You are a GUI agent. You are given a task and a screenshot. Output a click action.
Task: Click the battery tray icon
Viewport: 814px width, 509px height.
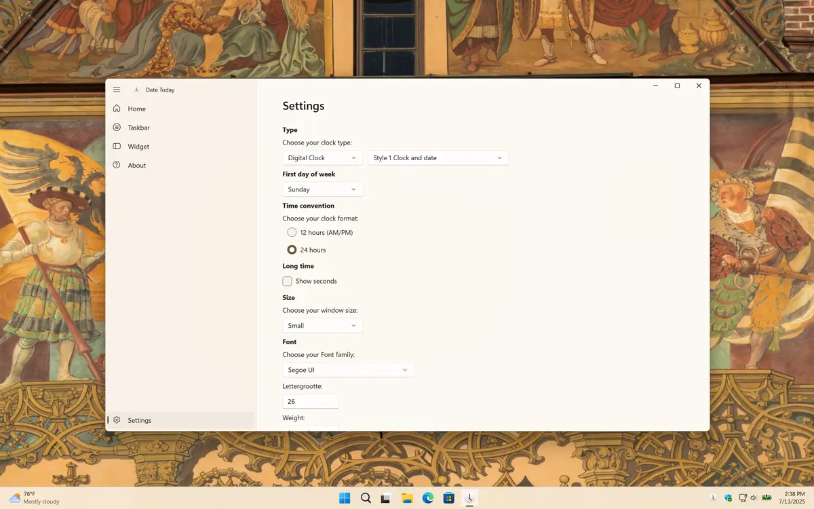[x=767, y=498]
